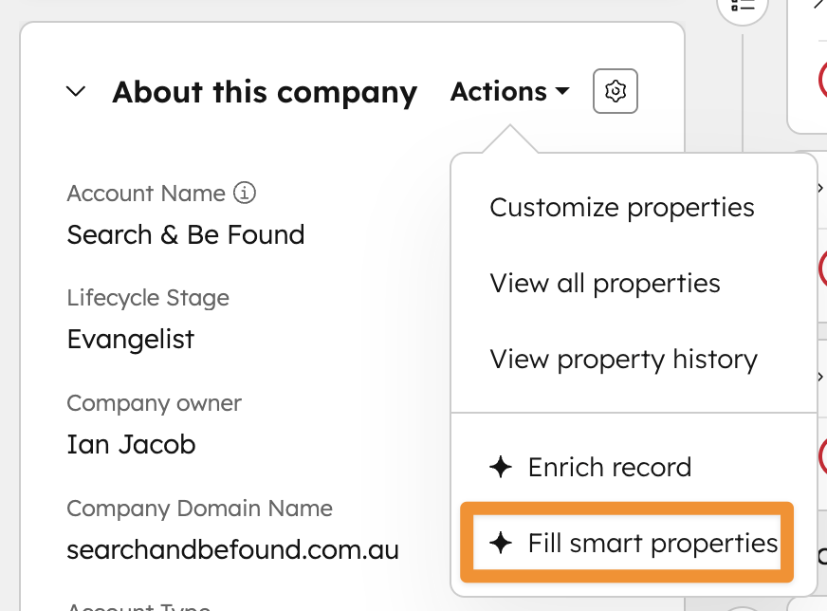Open the property card settings gear icon
827x611 pixels.
pos(615,91)
